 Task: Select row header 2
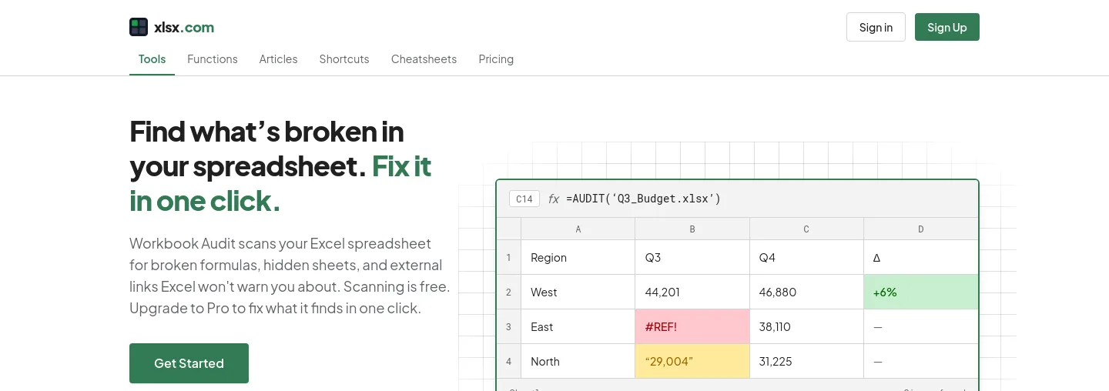[x=508, y=292]
